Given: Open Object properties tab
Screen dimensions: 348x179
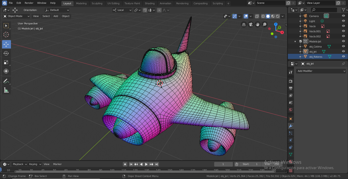Looking at the screenshot, I should 291,119.
